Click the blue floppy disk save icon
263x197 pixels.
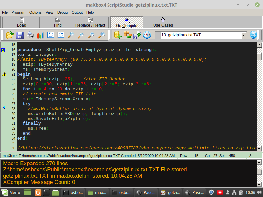pyautogui.click(x=20, y=35)
